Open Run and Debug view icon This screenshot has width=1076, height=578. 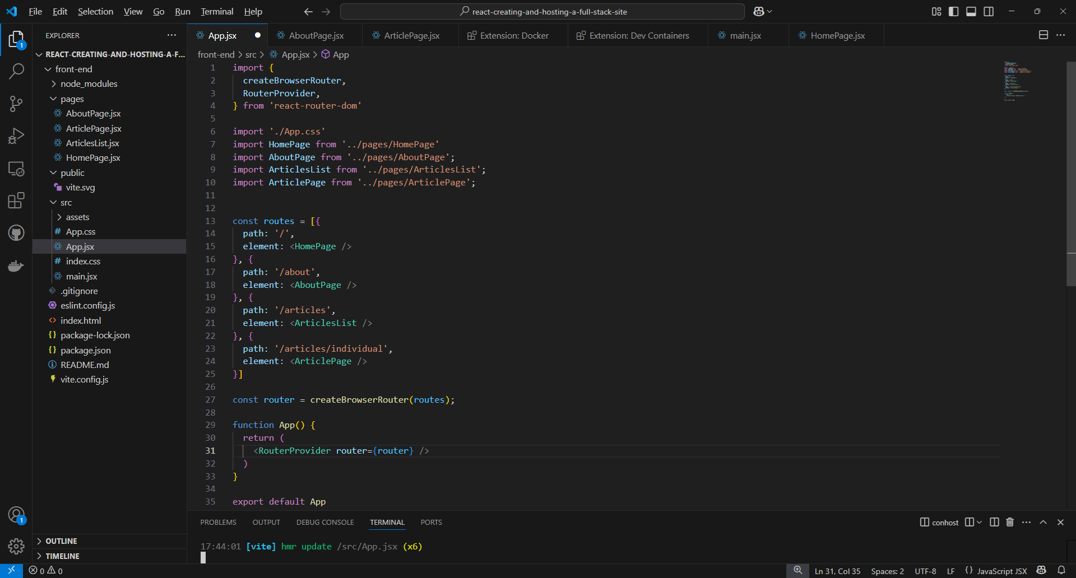[16, 136]
